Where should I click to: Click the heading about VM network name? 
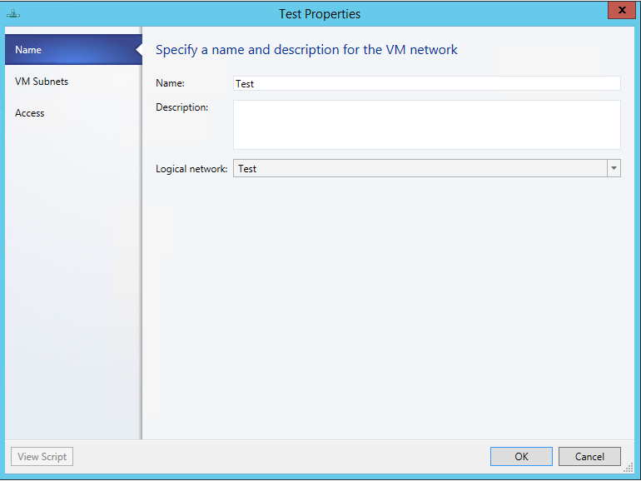pos(306,50)
